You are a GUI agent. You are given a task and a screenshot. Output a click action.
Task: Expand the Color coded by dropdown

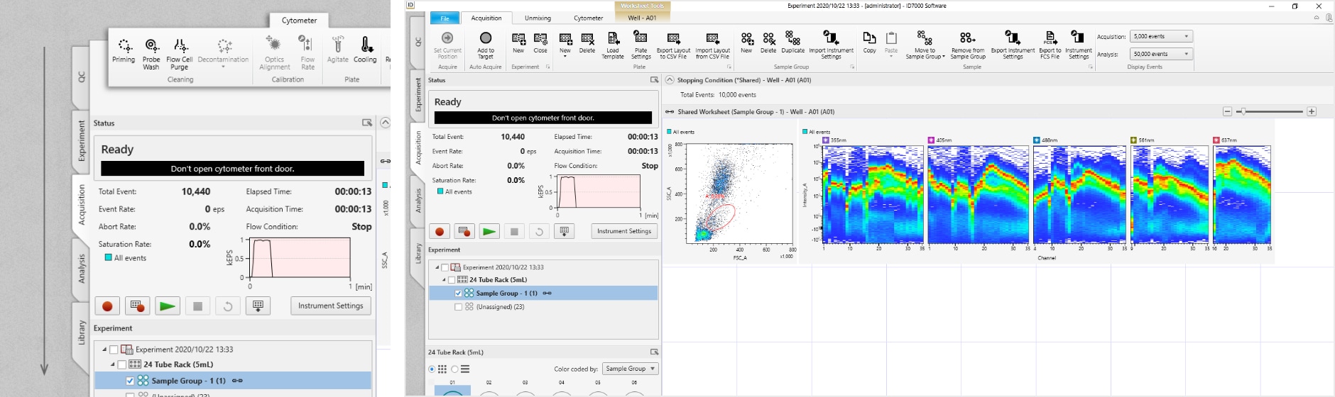(631, 369)
